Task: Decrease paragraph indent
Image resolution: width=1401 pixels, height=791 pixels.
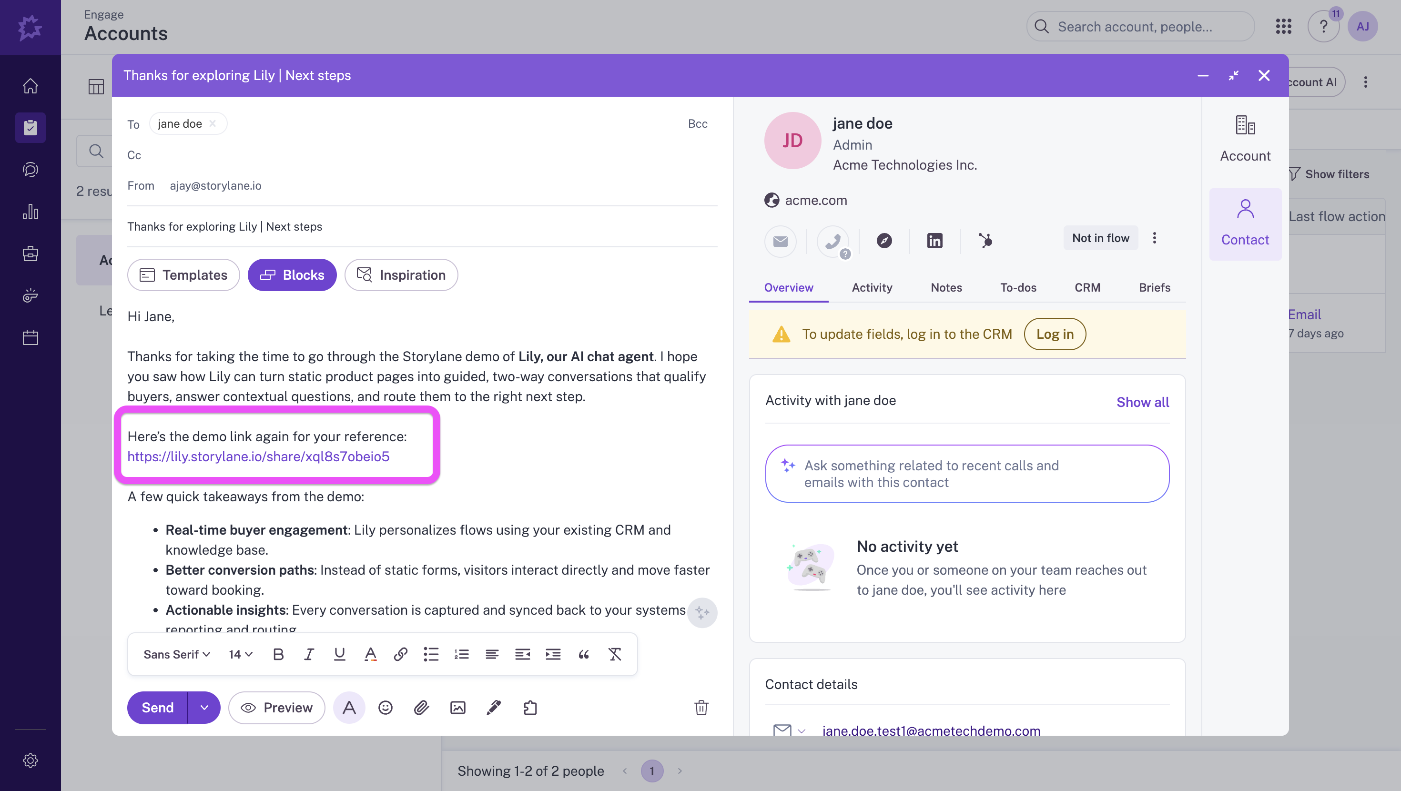Action: [522, 654]
